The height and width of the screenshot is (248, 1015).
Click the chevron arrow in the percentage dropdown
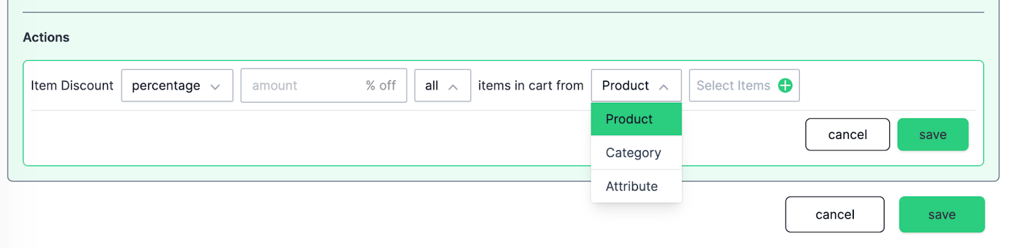215,87
